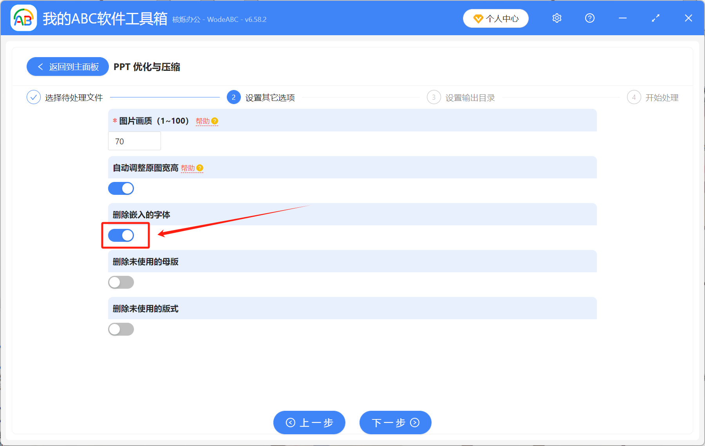Click the back arrow icon on 返回到主面板

pos(40,67)
